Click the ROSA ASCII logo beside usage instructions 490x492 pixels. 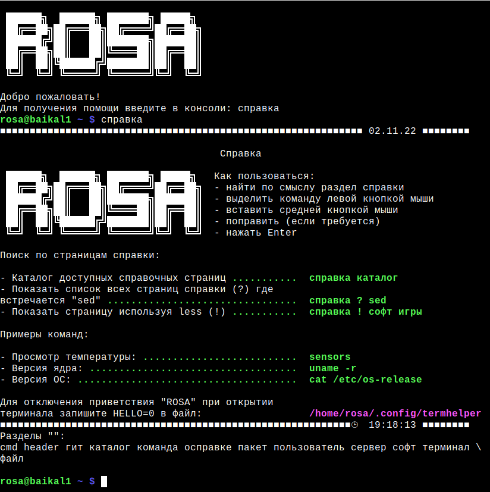click(103, 202)
